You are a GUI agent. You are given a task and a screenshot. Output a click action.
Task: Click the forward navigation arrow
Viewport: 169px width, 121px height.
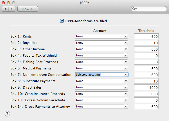coord(12,9)
